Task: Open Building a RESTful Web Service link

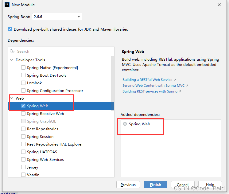Action: (x=147, y=80)
